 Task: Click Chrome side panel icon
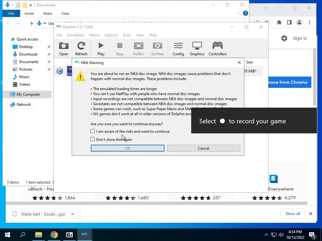tap(289, 22)
